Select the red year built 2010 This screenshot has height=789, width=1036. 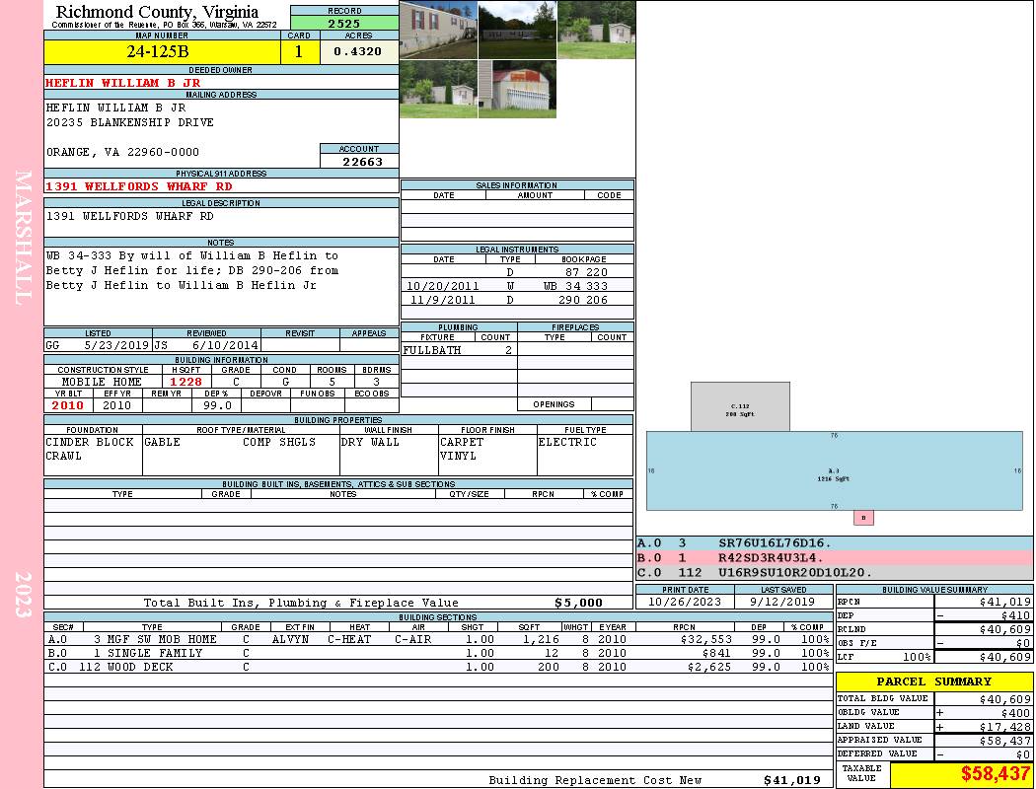click(68, 405)
